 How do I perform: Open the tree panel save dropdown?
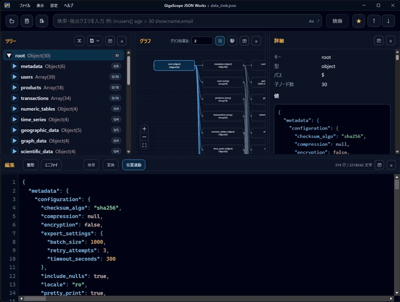coord(94,41)
